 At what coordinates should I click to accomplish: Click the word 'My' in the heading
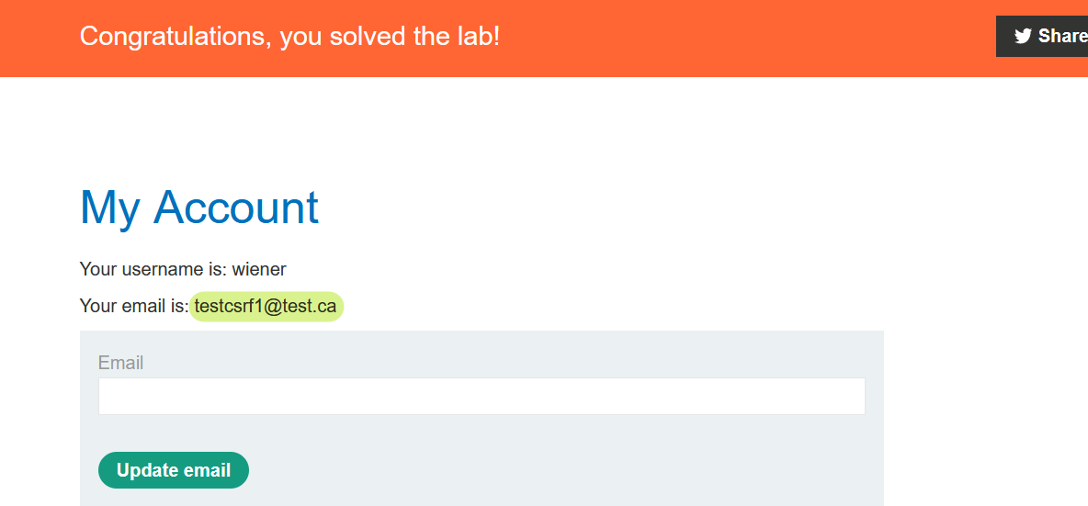coord(109,208)
